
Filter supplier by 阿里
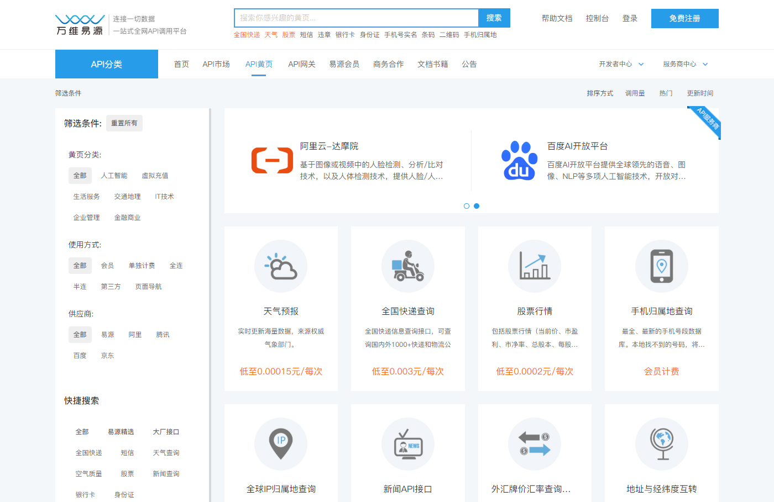(135, 335)
